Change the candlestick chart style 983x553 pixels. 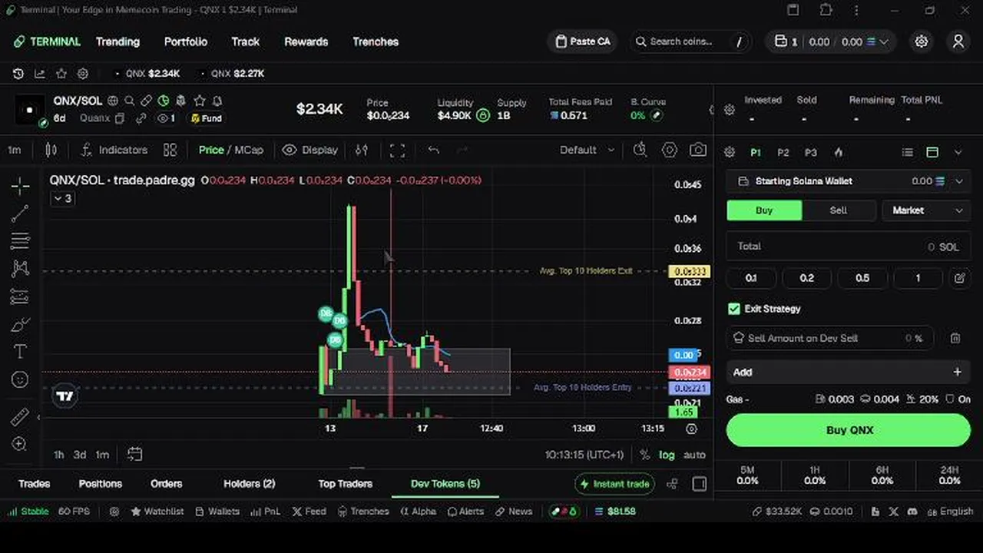51,150
